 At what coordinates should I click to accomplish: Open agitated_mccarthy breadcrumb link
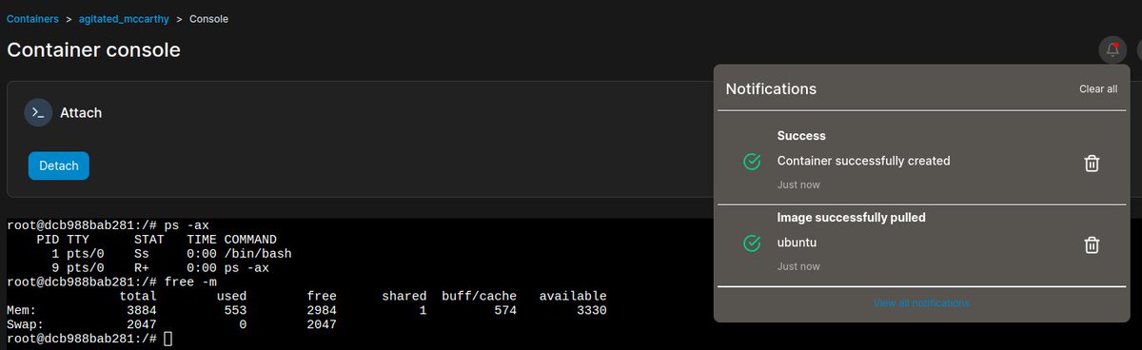(124, 18)
